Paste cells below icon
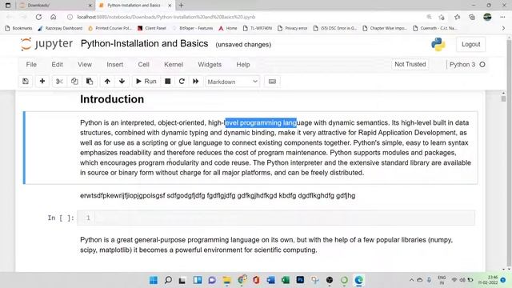 click(89, 82)
